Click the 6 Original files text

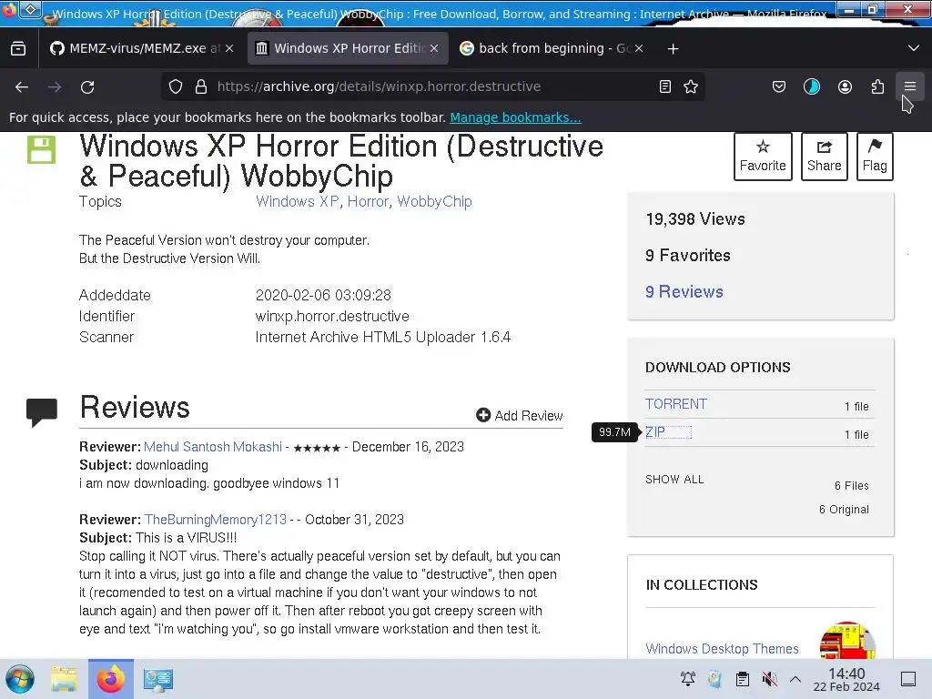[x=844, y=510]
